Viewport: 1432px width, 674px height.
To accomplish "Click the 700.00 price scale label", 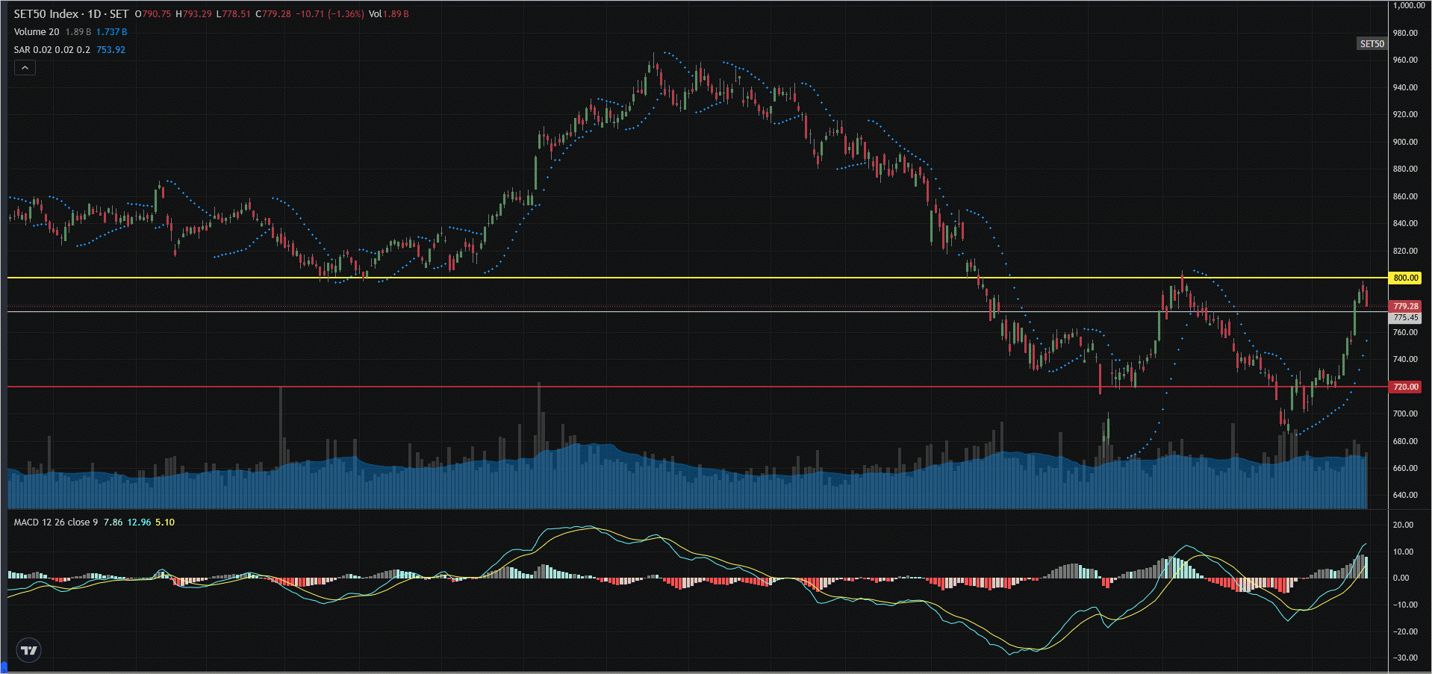I will [x=1405, y=414].
